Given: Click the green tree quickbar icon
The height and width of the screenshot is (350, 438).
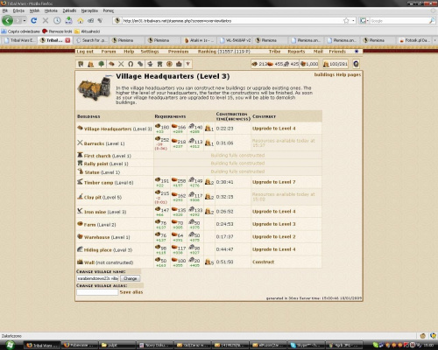Looking at the screenshot, I should pos(101,64).
